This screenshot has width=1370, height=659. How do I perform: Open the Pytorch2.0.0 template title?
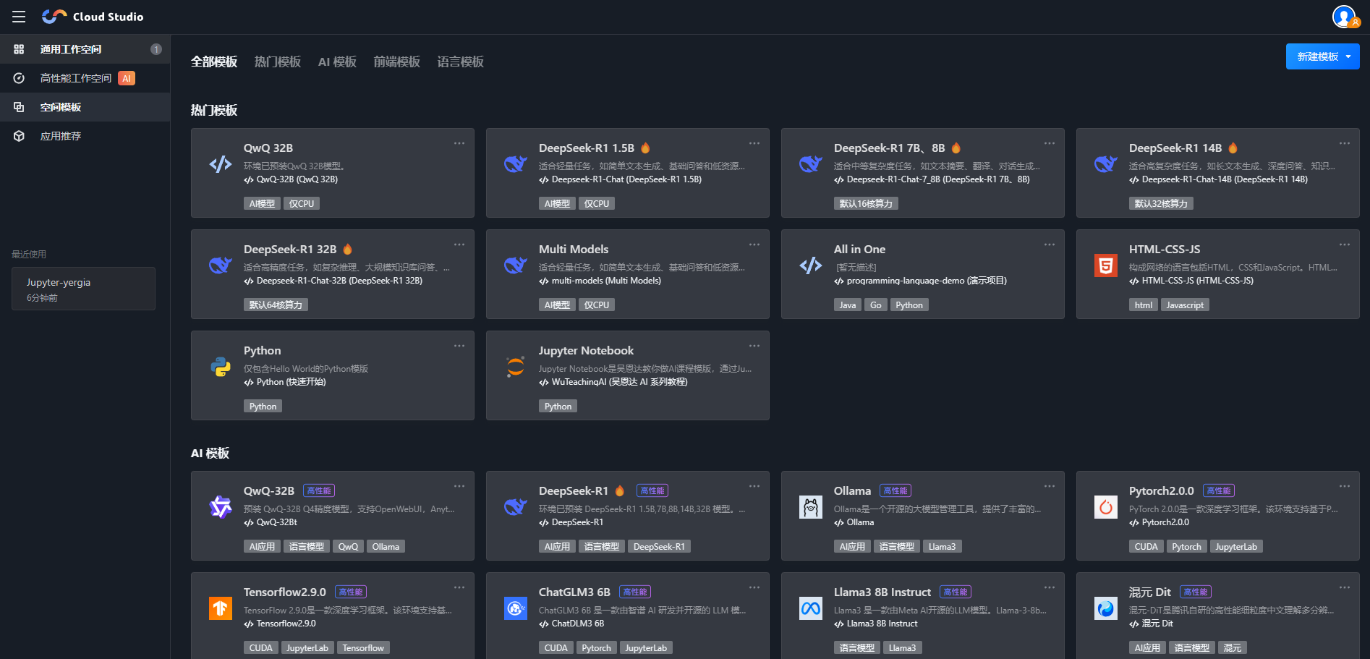pos(1161,491)
